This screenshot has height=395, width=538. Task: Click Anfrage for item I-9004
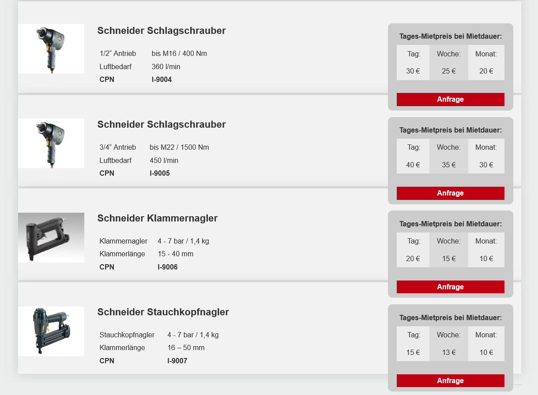point(450,100)
